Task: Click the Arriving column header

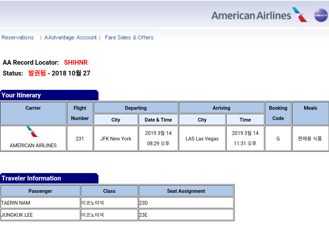Action: click(221, 108)
